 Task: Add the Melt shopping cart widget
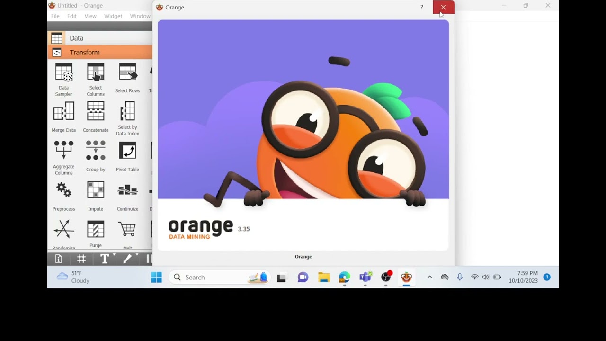[x=127, y=234]
